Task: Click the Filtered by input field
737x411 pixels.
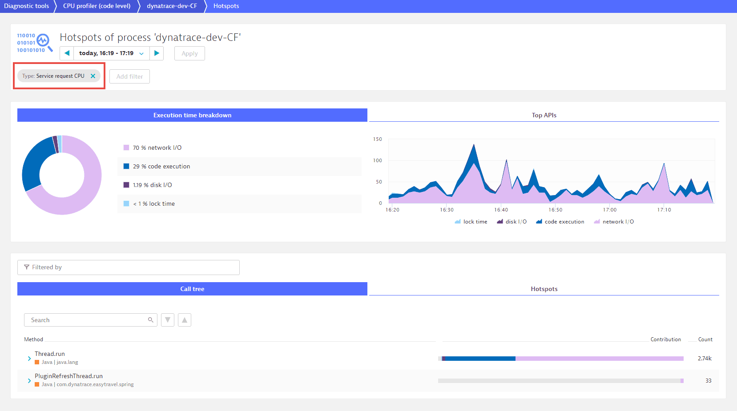Action: pyautogui.click(x=129, y=267)
